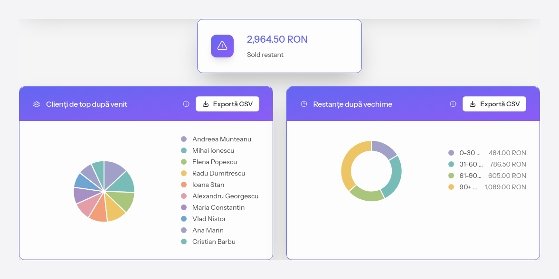Click the Radu Dumitrescu legend color dot
Image resolution: width=559 pixels, height=279 pixels.
(x=184, y=173)
